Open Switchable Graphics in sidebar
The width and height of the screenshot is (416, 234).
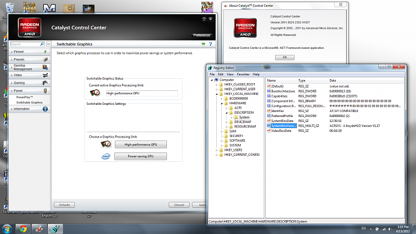[29, 103]
